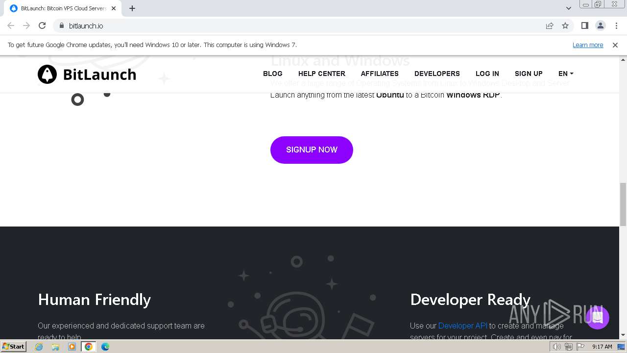627x353 pixels.
Task: Close the BitLaunch browser tab
Action: click(x=114, y=8)
